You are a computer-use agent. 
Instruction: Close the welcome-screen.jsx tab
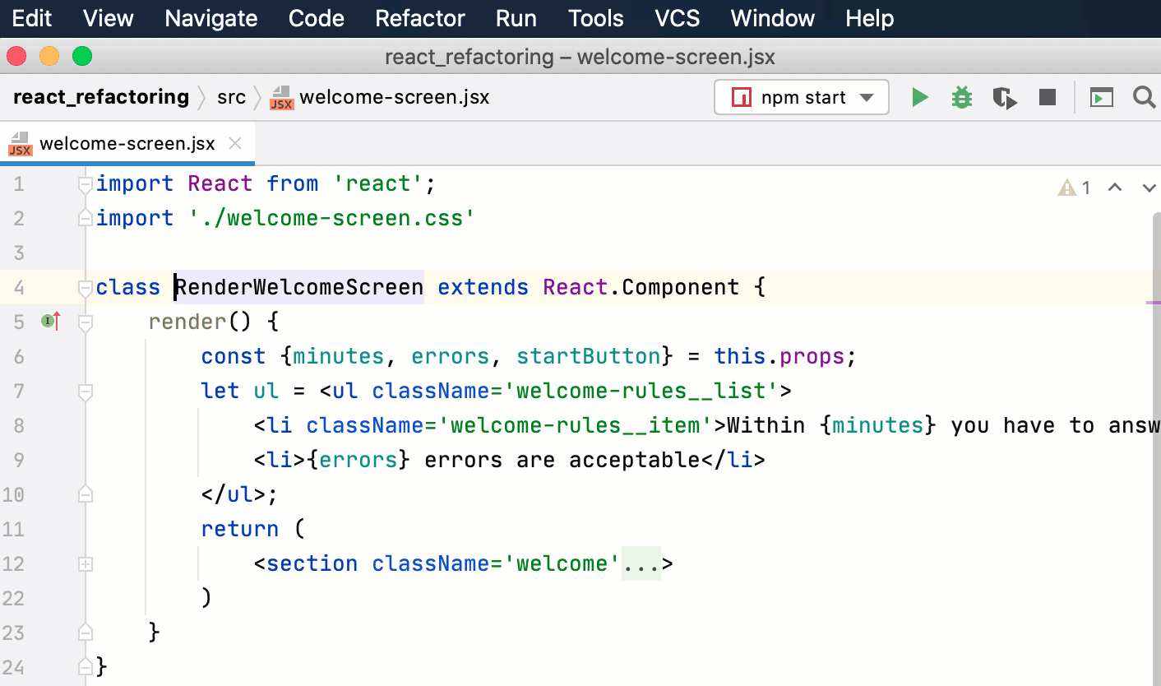click(234, 143)
